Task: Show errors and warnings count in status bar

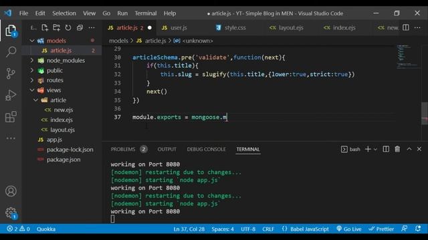Action: pyautogui.click(x=18, y=229)
